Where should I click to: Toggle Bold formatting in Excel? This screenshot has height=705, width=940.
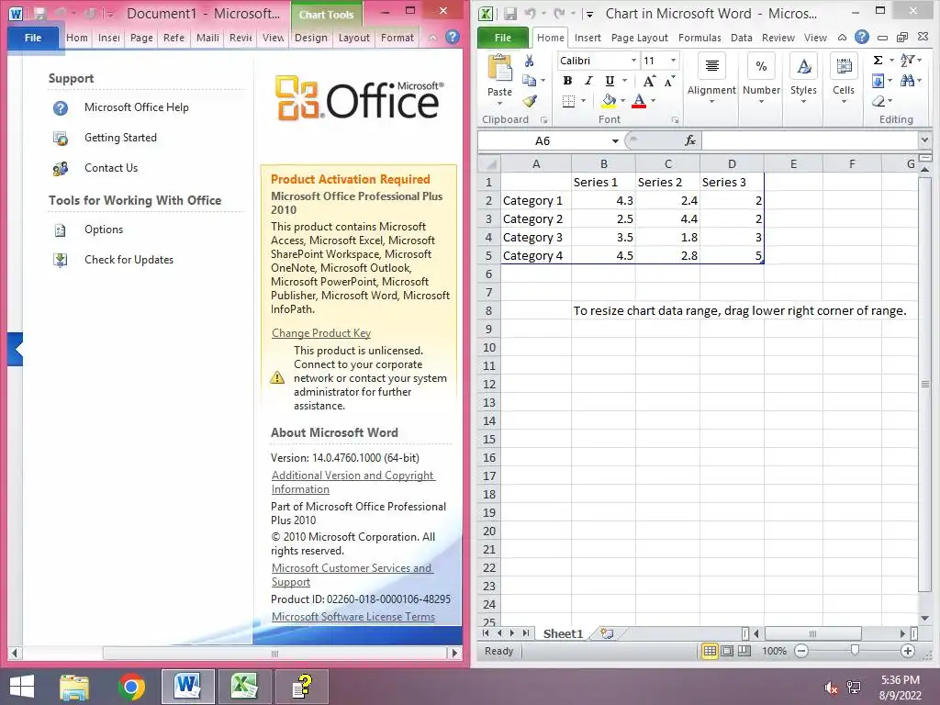(x=567, y=81)
